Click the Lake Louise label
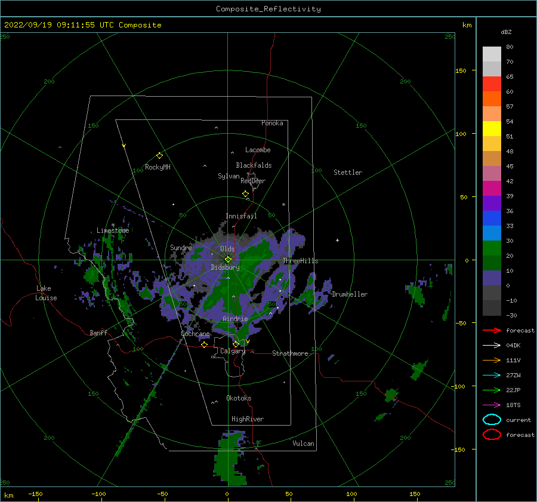Image resolution: width=537 pixels, height=502 pixels. tap(46, 293)
